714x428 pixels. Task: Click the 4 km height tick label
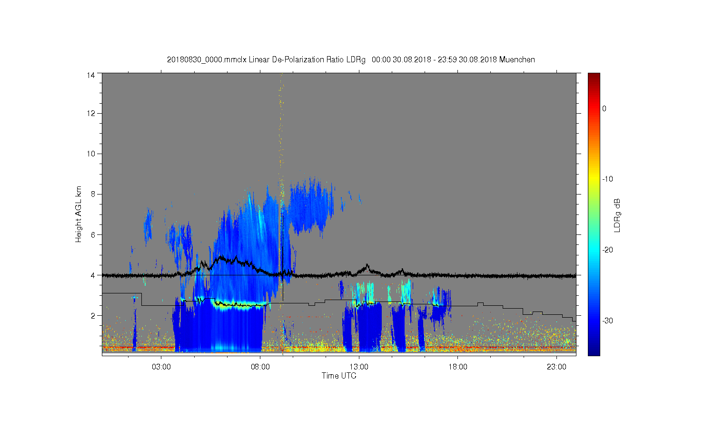pos(93,275)
